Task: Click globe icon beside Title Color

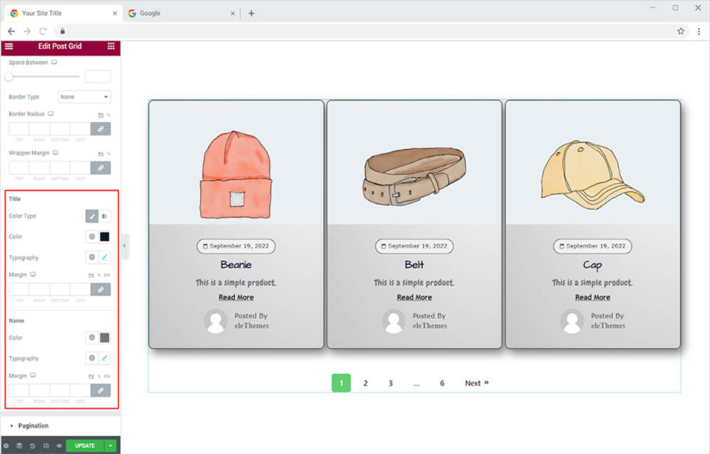Action: pos(92,237)
